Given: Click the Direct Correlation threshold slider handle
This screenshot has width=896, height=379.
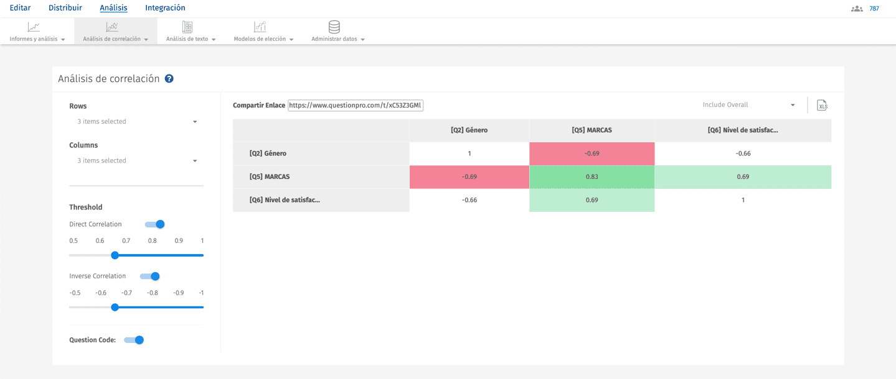Looking at the screenshot, I should pos(115,255).
